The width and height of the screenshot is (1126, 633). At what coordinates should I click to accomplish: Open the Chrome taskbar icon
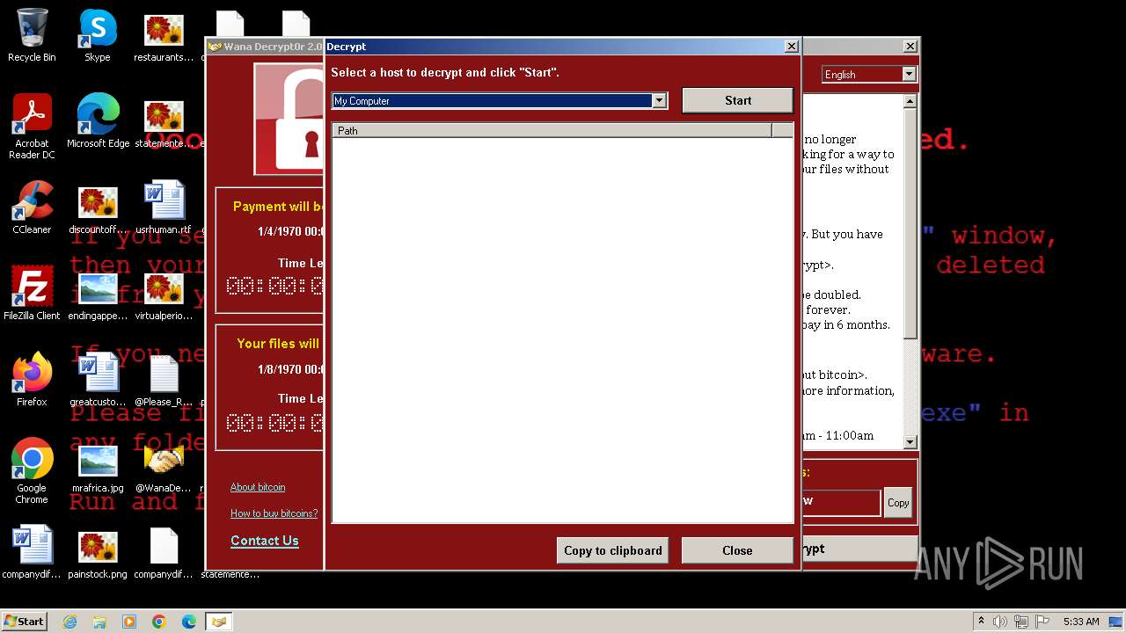coord(159,622)
